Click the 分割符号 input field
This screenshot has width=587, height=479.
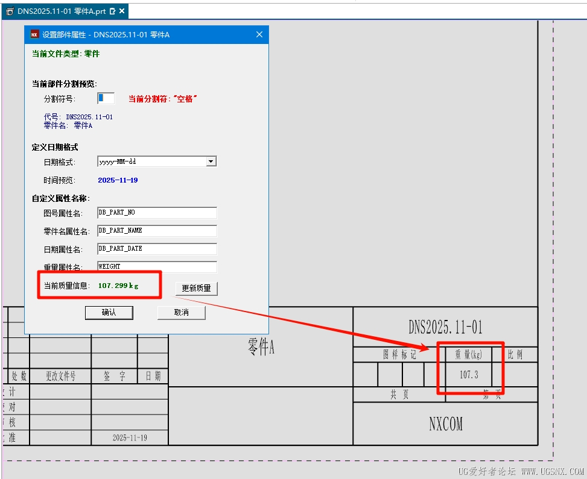pyautogui.click(x=106, y=98)
